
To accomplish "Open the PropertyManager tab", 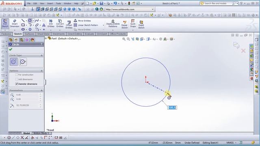I will pos(16,40).
